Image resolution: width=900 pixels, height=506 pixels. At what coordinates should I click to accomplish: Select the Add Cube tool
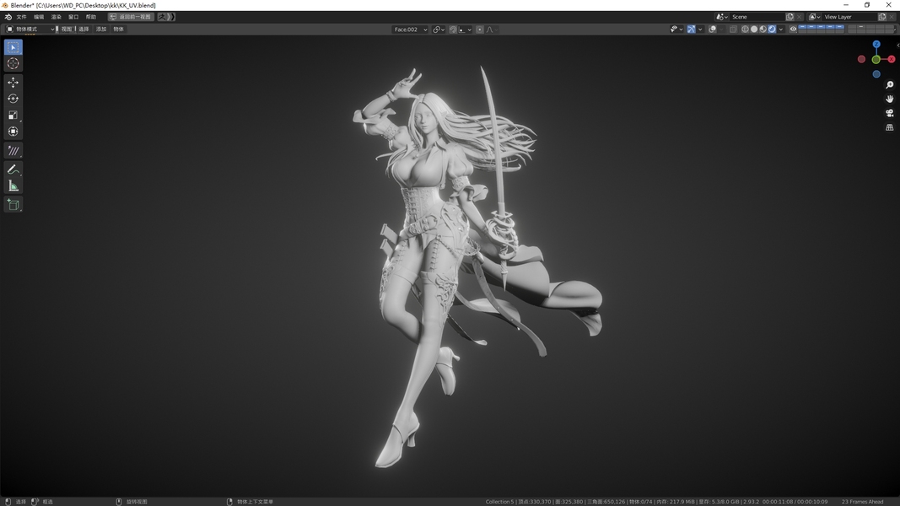coord(13,204)
